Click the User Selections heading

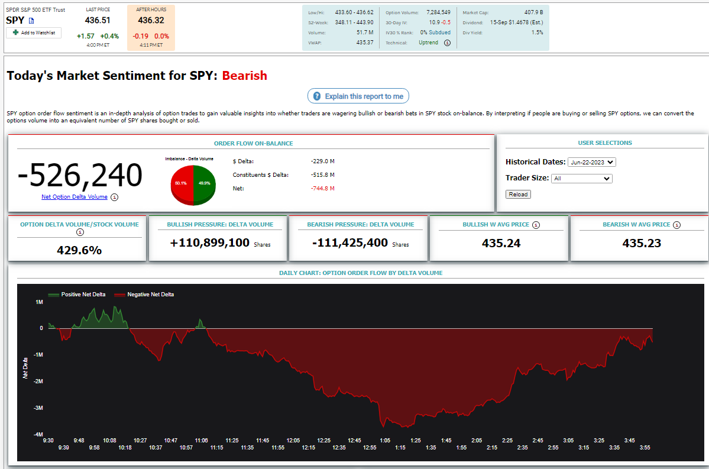[605, 143]
